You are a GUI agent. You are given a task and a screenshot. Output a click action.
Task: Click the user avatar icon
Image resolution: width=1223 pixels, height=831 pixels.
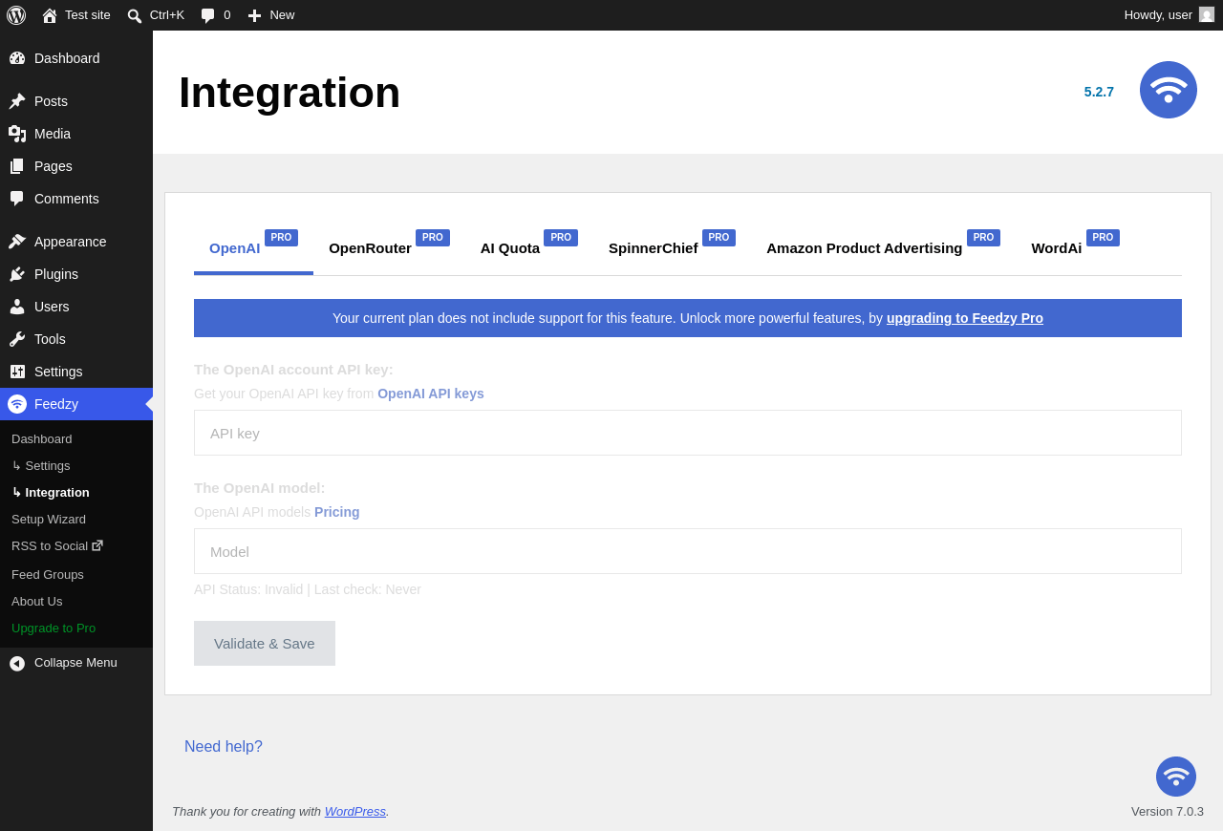pyautogui.click(x=1207, y=14)
